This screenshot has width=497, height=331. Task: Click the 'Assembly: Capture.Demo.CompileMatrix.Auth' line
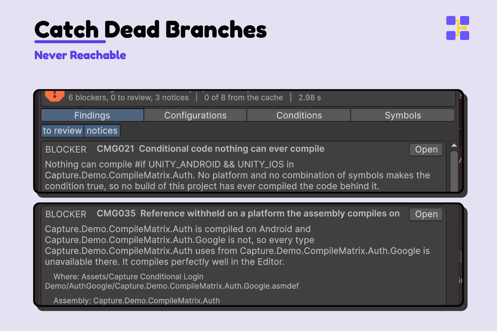pyautogui.click(x=137, y=301)
